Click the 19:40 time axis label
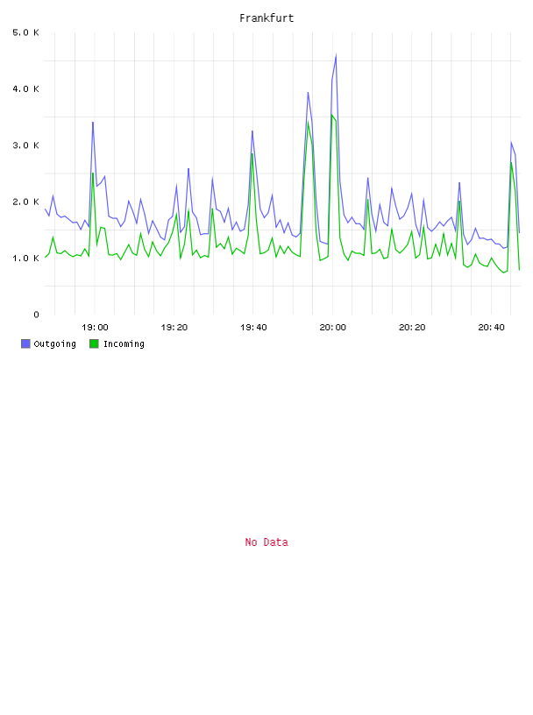This screenshot has width=533, height=715. click(253, 328)
